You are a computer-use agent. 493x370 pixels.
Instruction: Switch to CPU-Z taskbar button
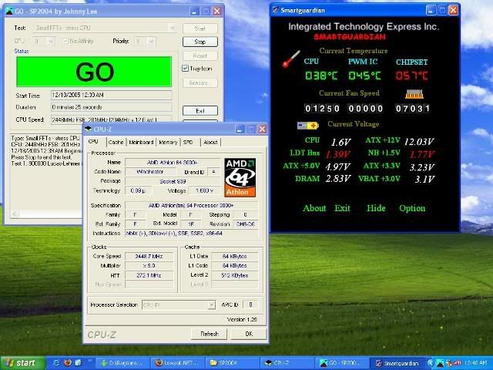click(287, 363)
